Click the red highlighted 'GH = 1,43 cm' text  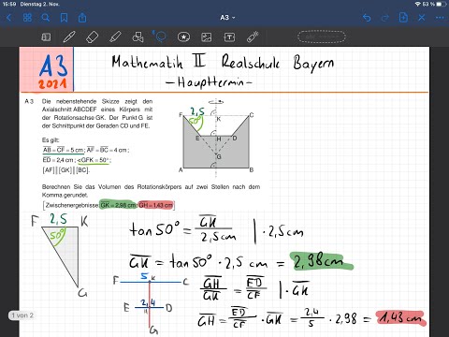pyautogui.click(x=156, y=205)
